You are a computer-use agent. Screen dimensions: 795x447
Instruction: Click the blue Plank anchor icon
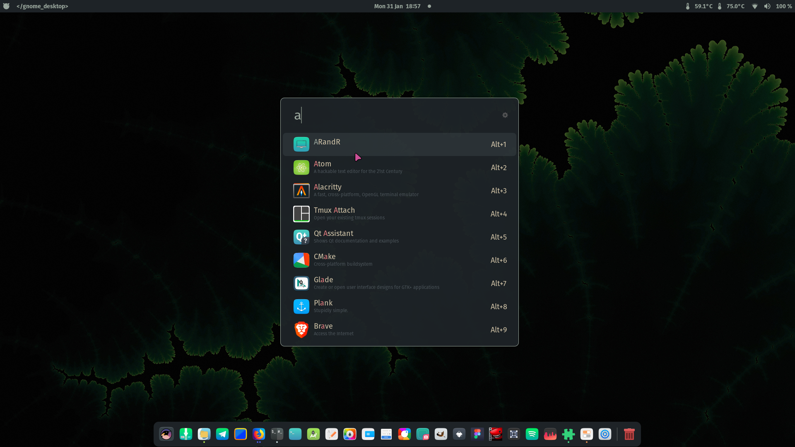click(301, 307)
